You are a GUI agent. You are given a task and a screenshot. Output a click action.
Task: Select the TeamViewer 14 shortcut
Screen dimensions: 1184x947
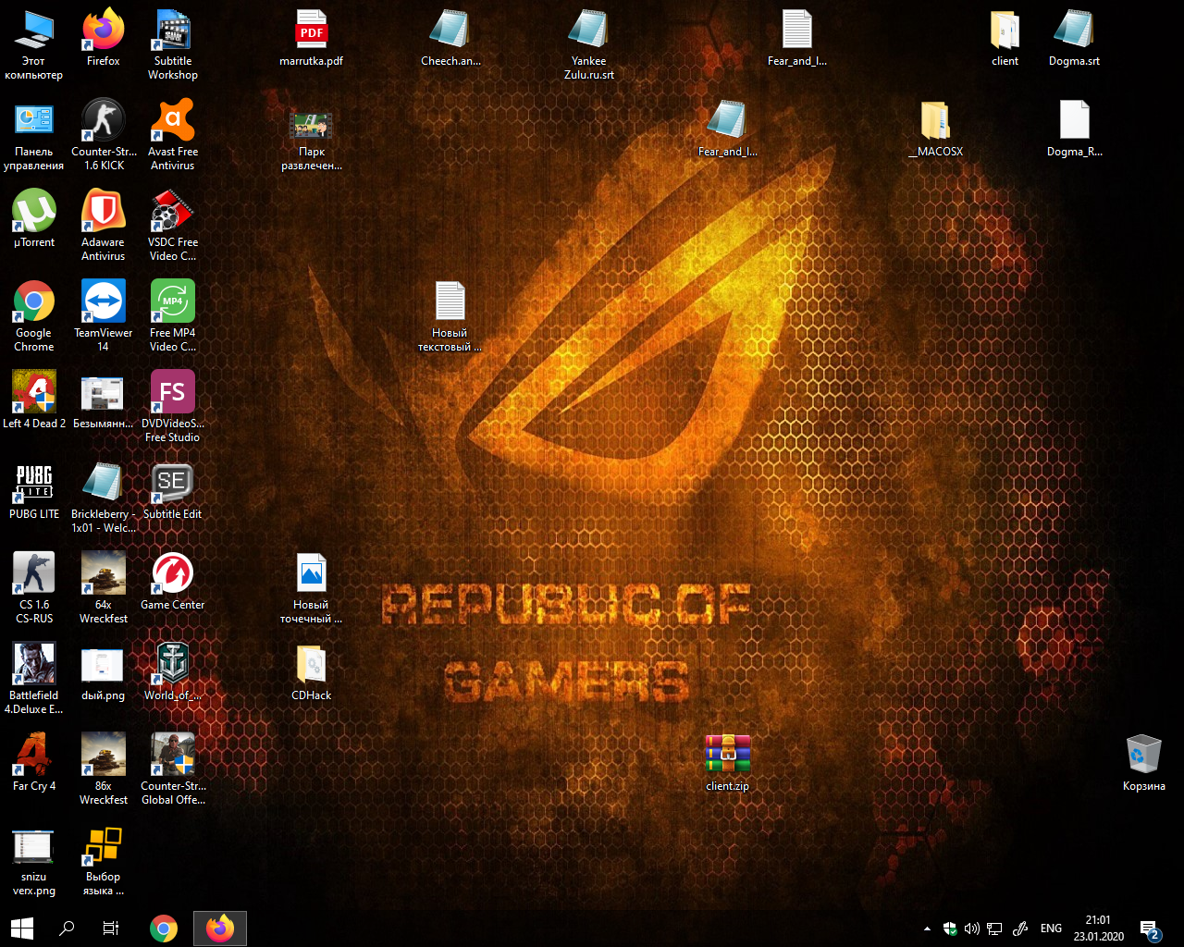point(104,315)
